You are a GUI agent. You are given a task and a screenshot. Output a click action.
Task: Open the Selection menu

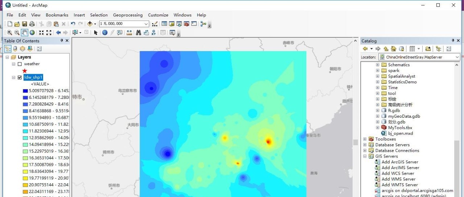(99, 15)
